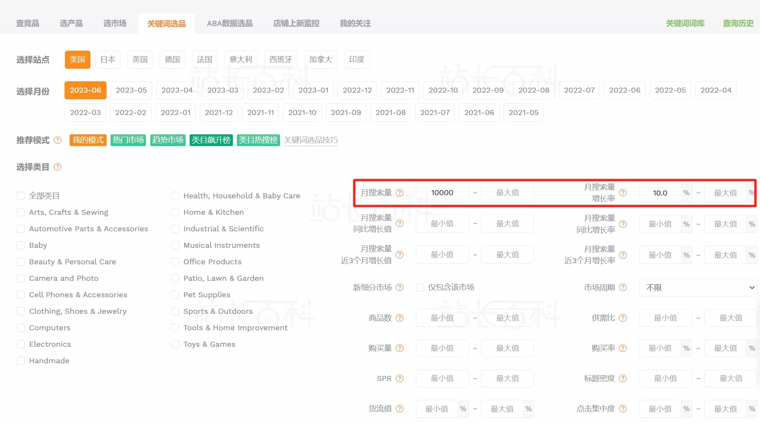The image size is (760, 423).
Task: View help for 点击集中度 metric
Action: [x=623, y=408]
